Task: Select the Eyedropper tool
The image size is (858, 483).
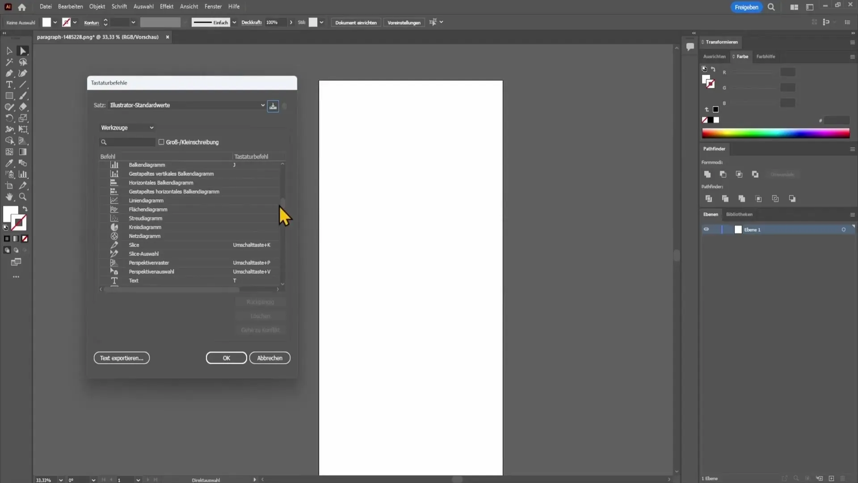Action: (x=9, y=163)
